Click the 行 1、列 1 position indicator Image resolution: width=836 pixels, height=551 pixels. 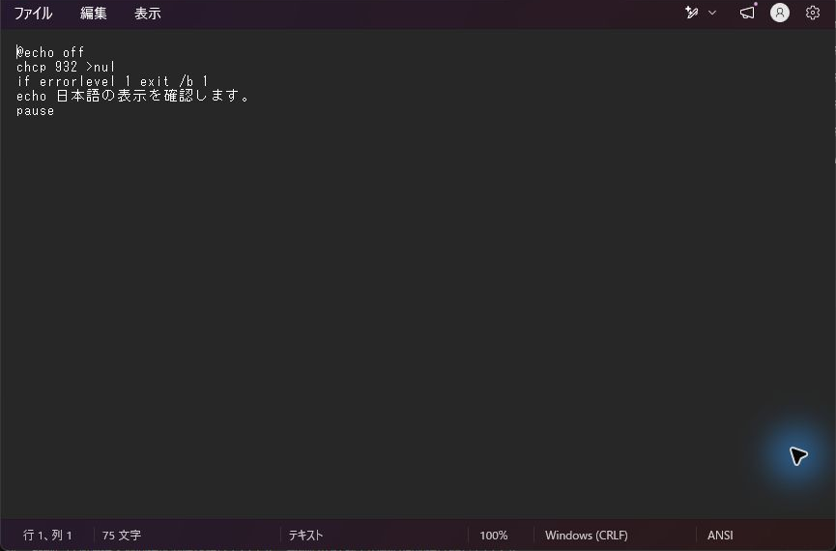coord(47,535)
